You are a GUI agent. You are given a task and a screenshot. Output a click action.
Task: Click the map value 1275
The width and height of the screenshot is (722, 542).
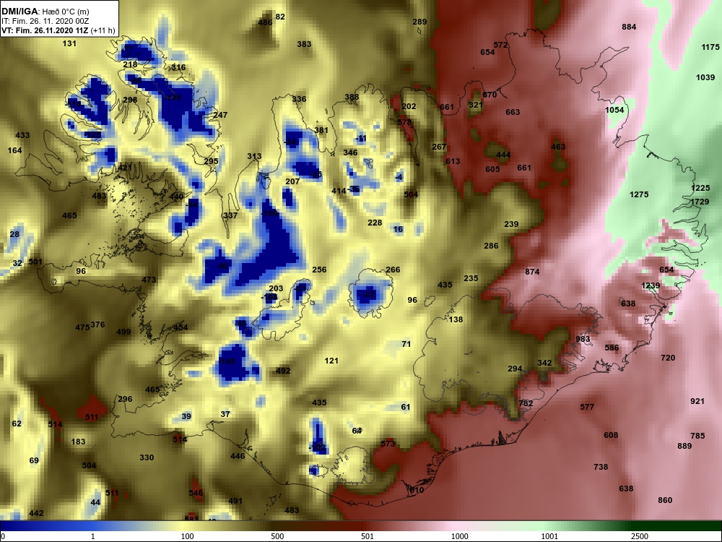639,194
